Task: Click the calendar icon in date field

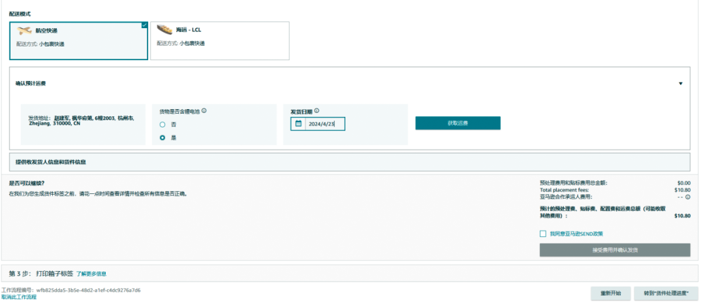Action: point(298,124)
